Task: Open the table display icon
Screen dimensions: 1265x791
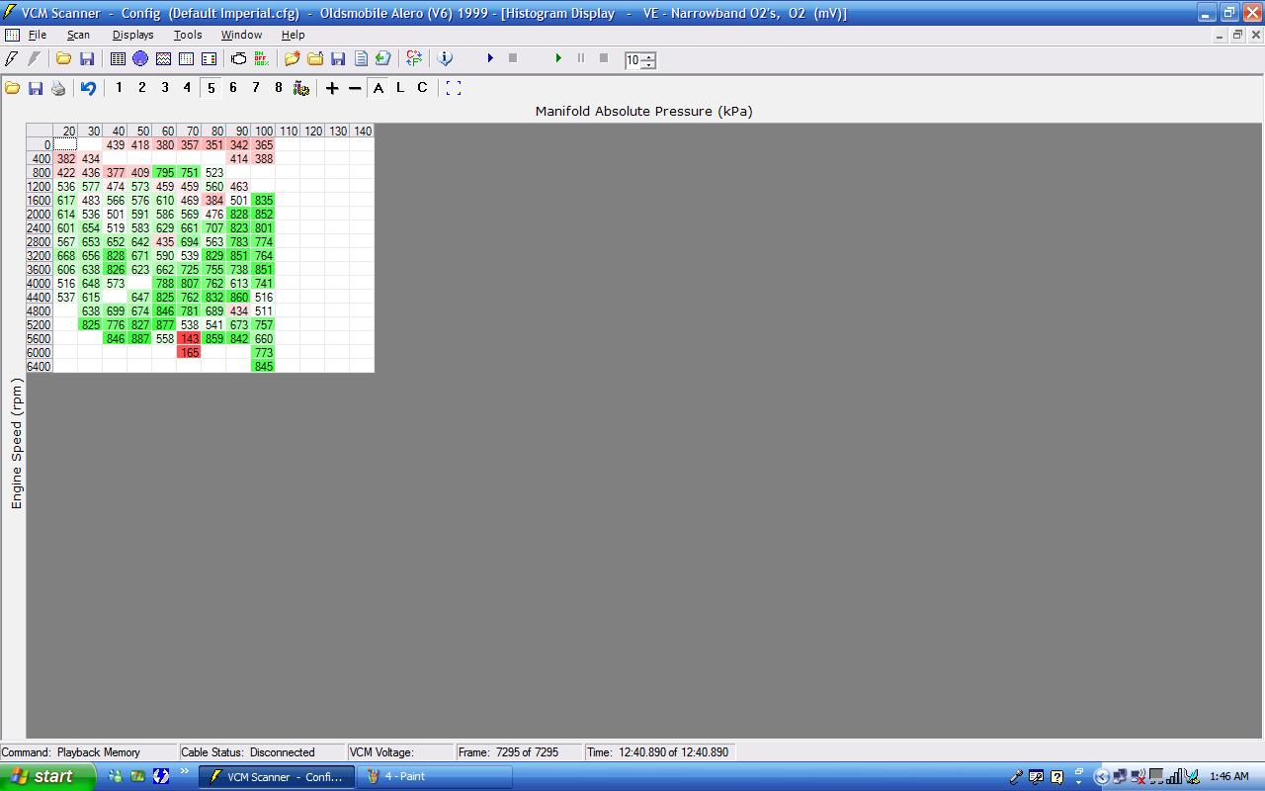Action: (118, 59)
